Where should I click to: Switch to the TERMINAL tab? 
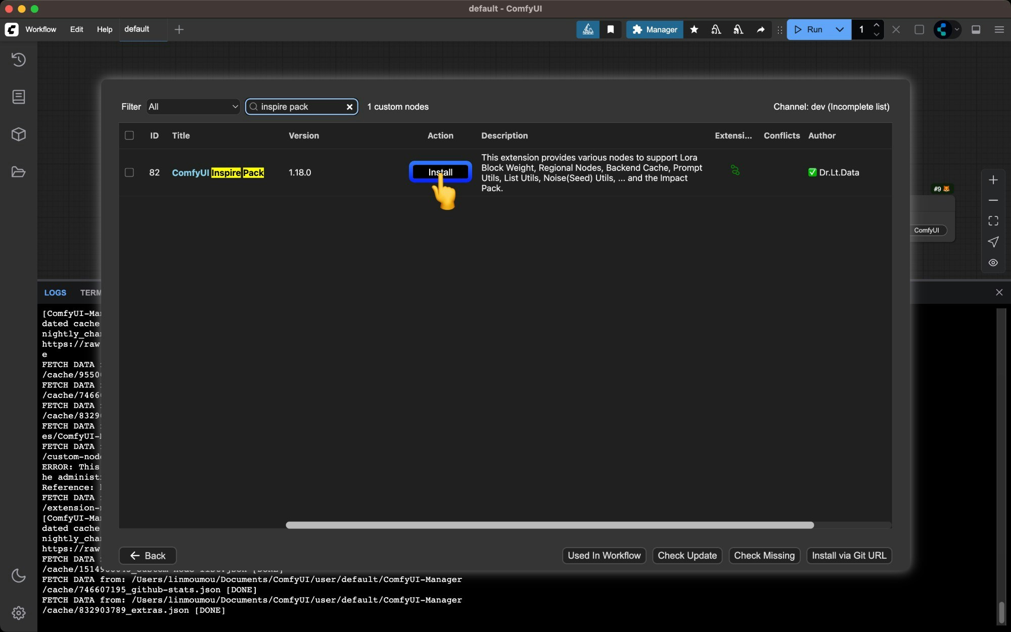tap(91, 292)
